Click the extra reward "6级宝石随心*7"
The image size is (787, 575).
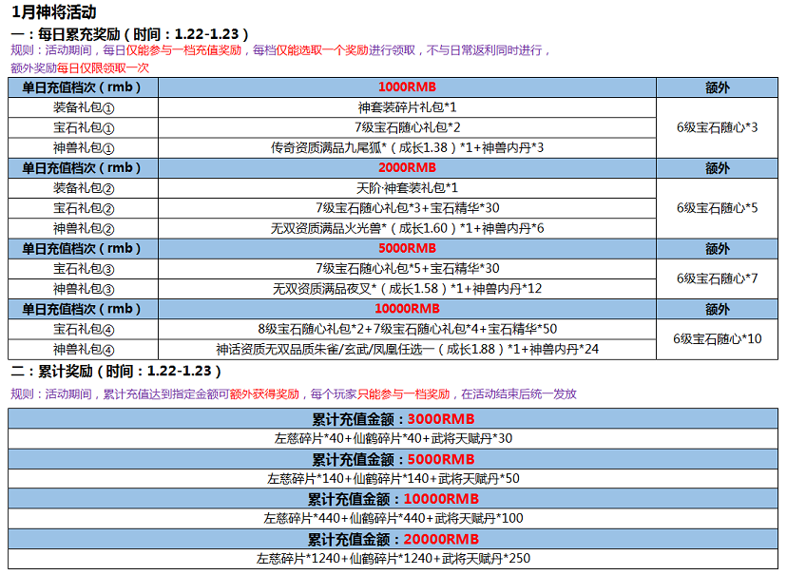click(x=718, y=279)
